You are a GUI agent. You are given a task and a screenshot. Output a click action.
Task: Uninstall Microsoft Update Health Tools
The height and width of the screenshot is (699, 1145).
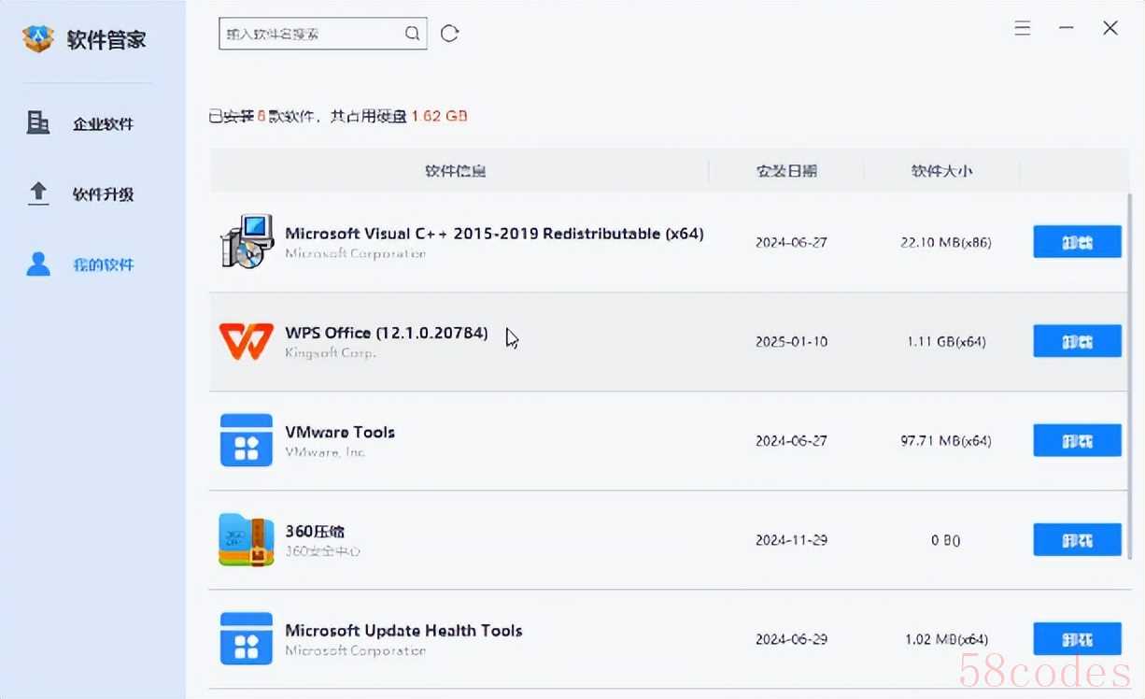pos(1077,639)
